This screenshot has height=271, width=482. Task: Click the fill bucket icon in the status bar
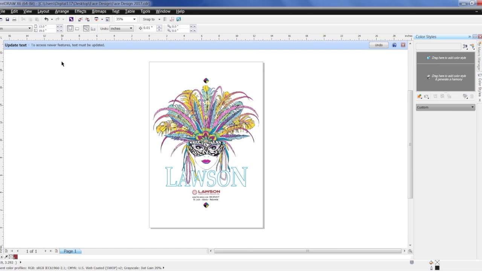(431, 262)
